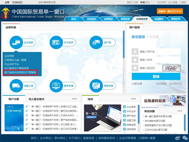Click paperclip icon beside 出口退税 金三 manual
This screenshot has width=189, height=142.
click(x=26, y=124)
